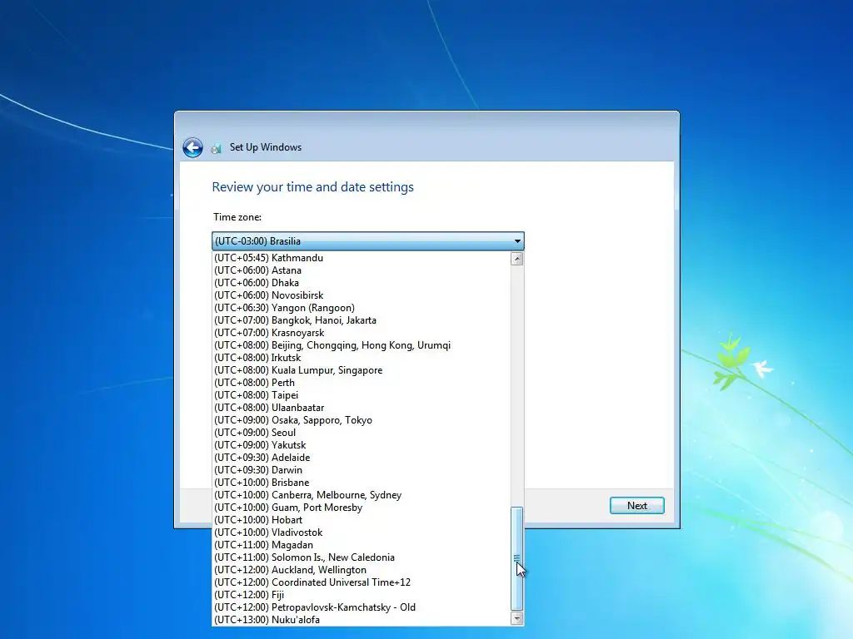
Task: Pick Beijing, Chongqing, Hong Kong, Urumqi
Action: (362, 345)
